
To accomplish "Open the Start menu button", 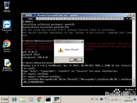I will pyautogui.click(x=4, y=99).
